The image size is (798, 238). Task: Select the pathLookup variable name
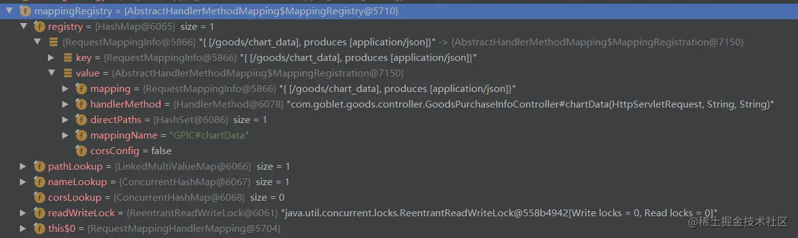[x=76, y=166]
